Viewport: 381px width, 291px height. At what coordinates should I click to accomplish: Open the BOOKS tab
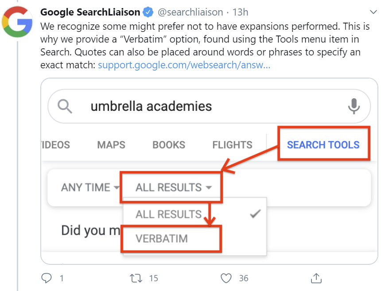[x=168, y=145]
